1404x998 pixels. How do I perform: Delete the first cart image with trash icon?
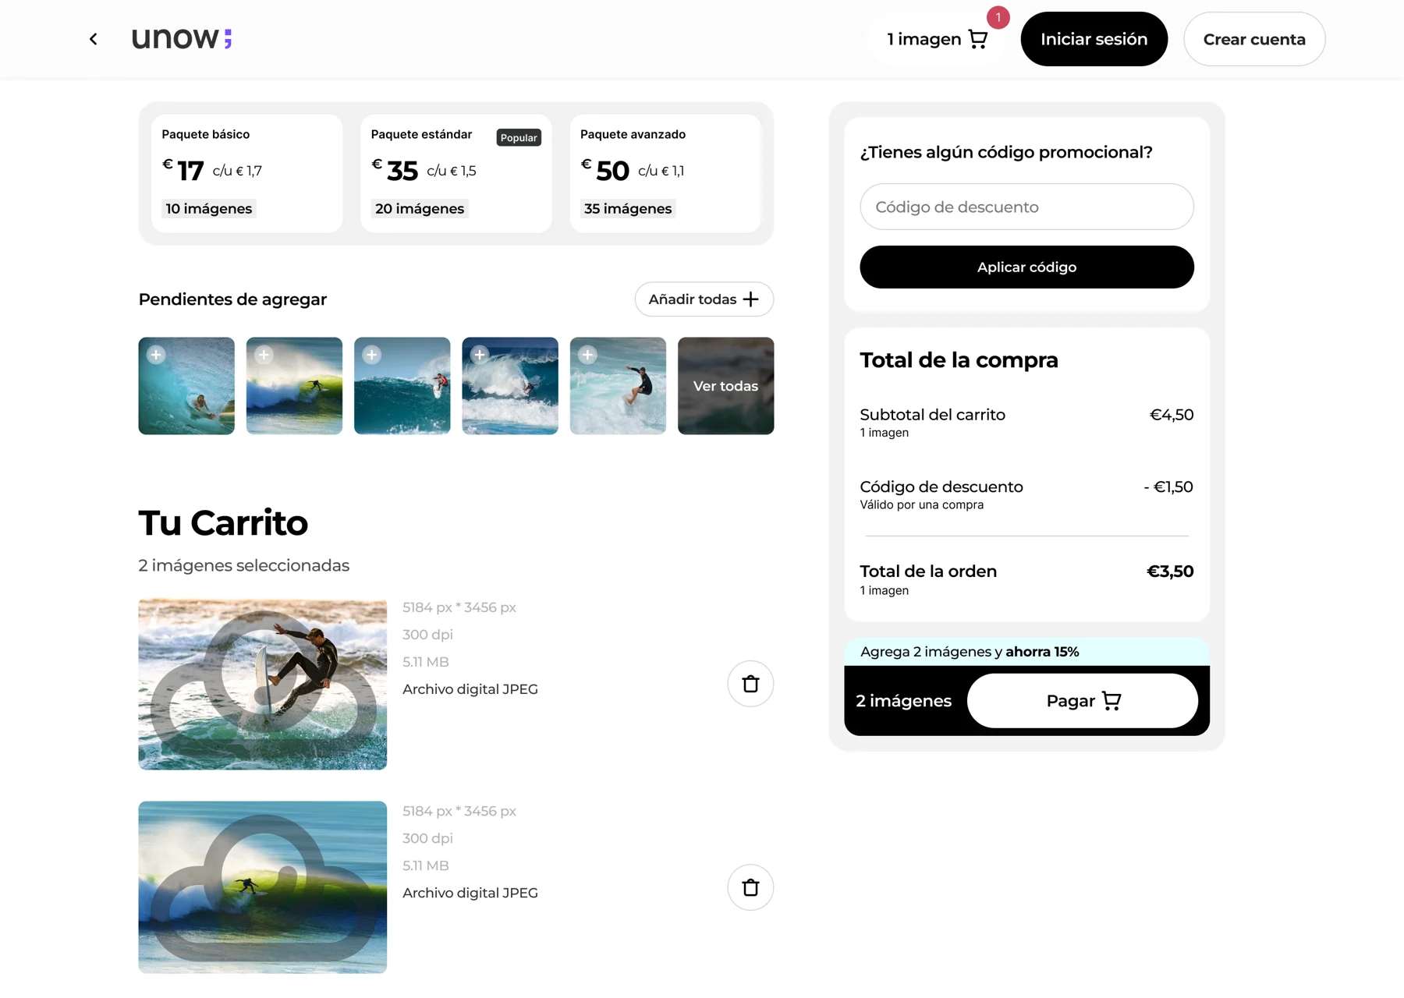pyautogui.click(x=750, y=684)
